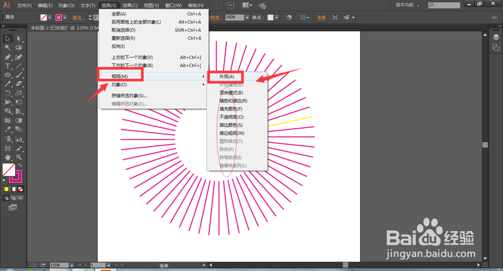Select the Zoom magnifier tool
This screenshot has height=271, width=503.
[x=19, y=157]
